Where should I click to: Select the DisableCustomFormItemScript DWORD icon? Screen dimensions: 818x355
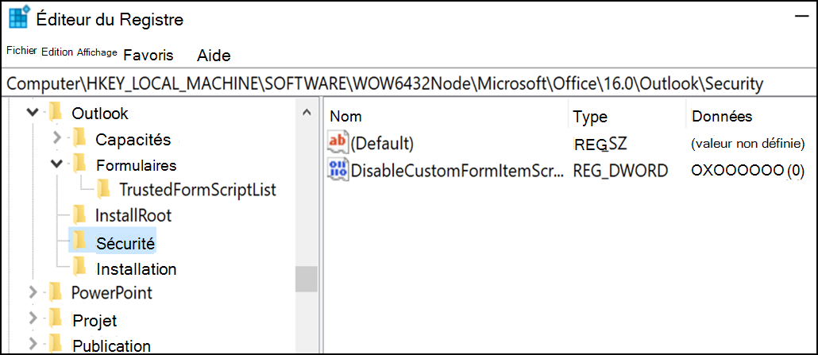coord(337,170)
